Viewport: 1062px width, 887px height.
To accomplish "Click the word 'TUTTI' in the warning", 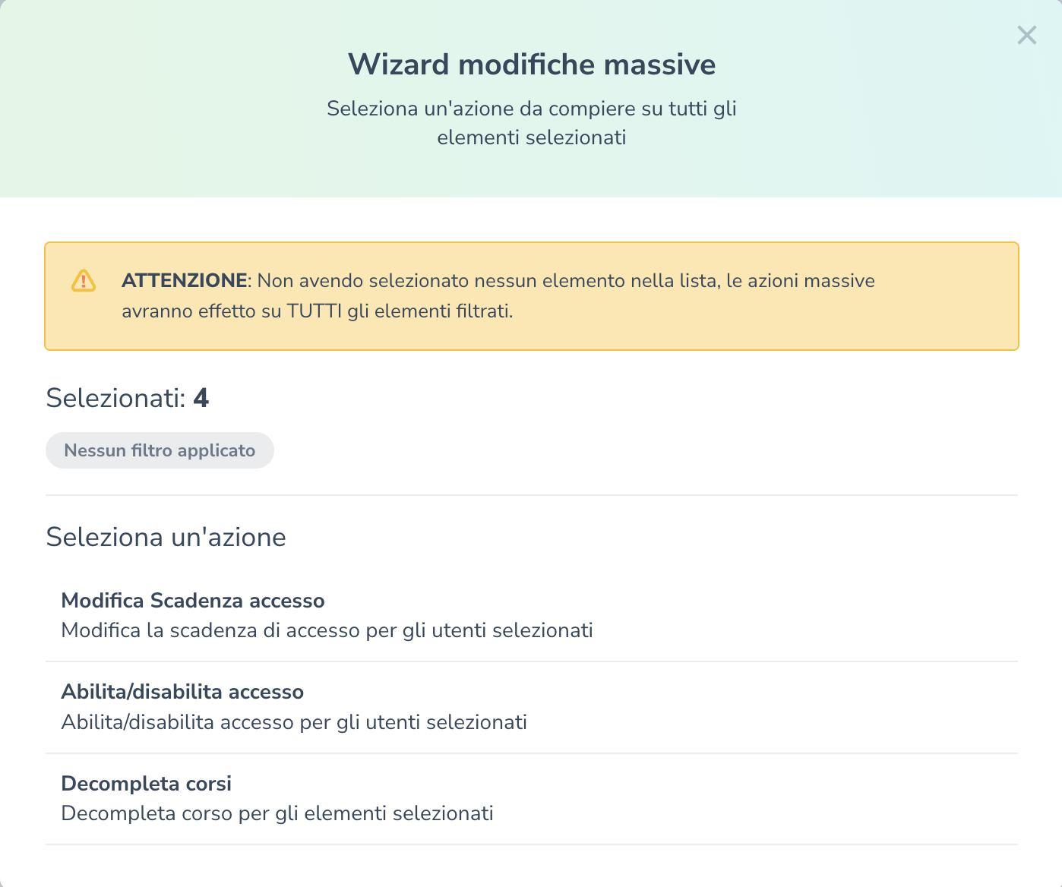I will tap(314, 311).
